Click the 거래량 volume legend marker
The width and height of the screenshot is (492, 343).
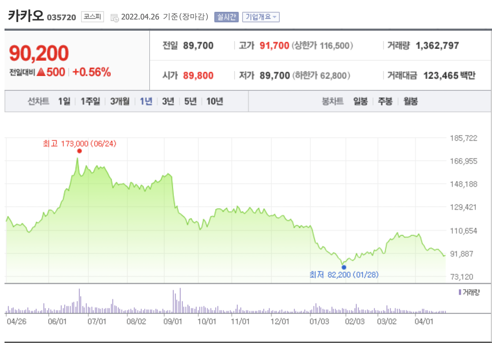point(460,292)
